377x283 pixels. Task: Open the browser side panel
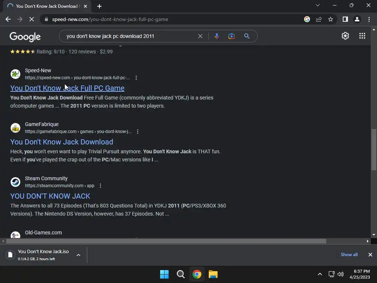pyautogui.click(x=345, y=19)
